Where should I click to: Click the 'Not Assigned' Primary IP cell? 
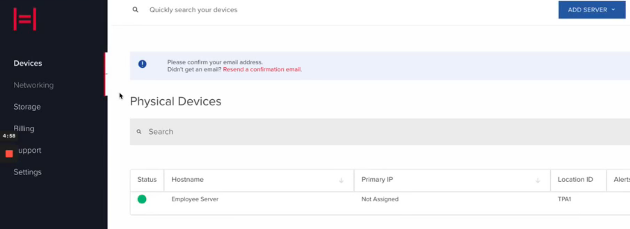pyautogui.click(x=380, y=199)
